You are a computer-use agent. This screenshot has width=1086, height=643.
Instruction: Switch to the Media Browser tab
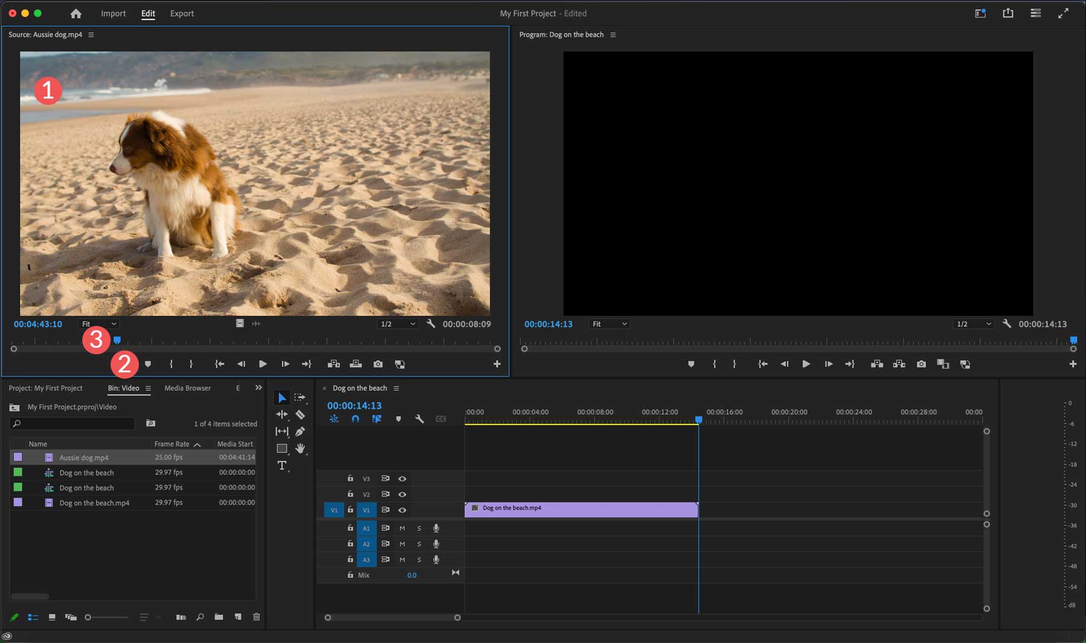click(x=188, y=388)
